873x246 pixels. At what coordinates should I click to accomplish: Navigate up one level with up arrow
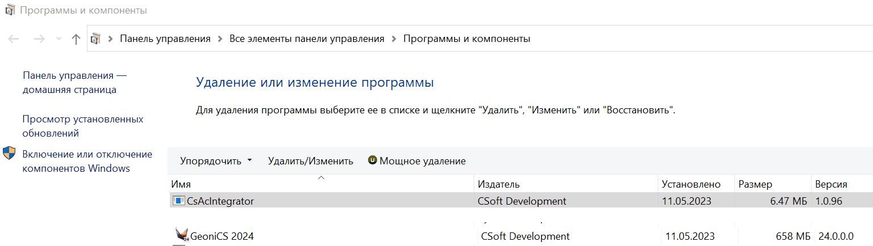[x=76, y=39]
